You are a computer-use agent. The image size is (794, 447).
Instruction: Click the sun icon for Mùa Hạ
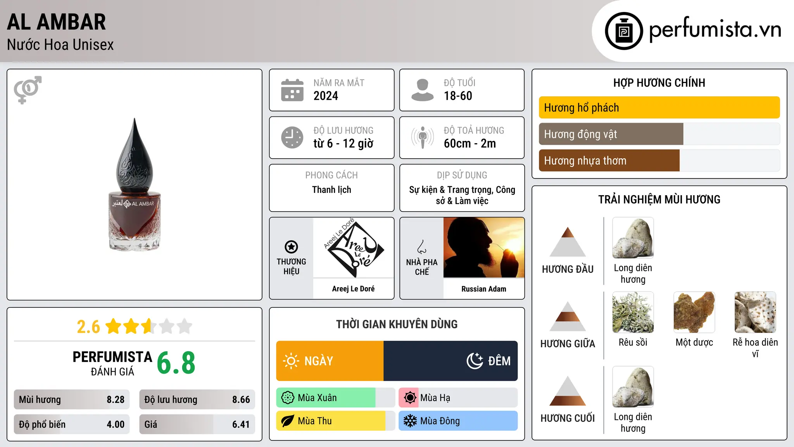410,398
